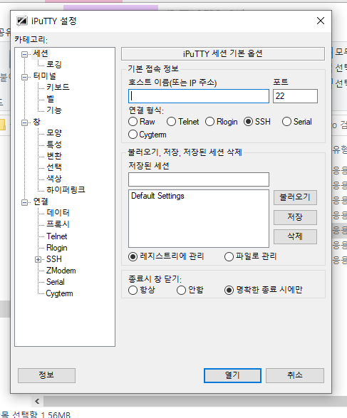The image size is (347, 418).
Task: Focus the 저장된 세션 name field
Action: coord(199,179)
